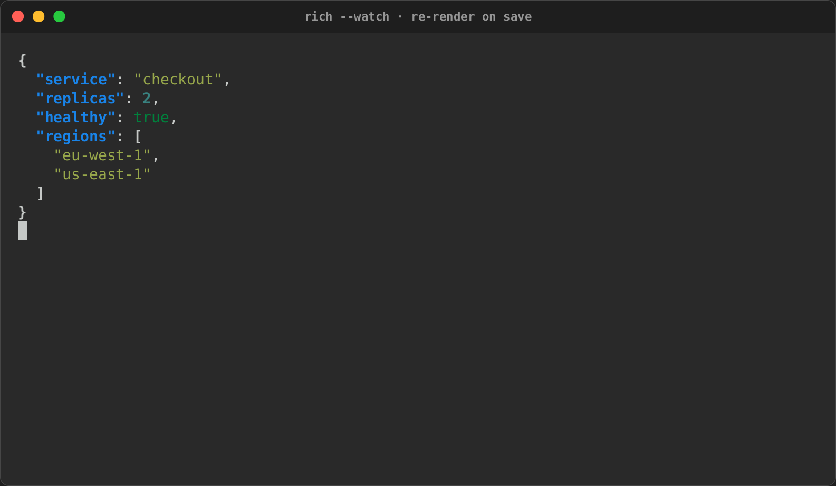Maximize the window with the green button
The width and height of the screenshot is (836, 486).
coord(59,16)
